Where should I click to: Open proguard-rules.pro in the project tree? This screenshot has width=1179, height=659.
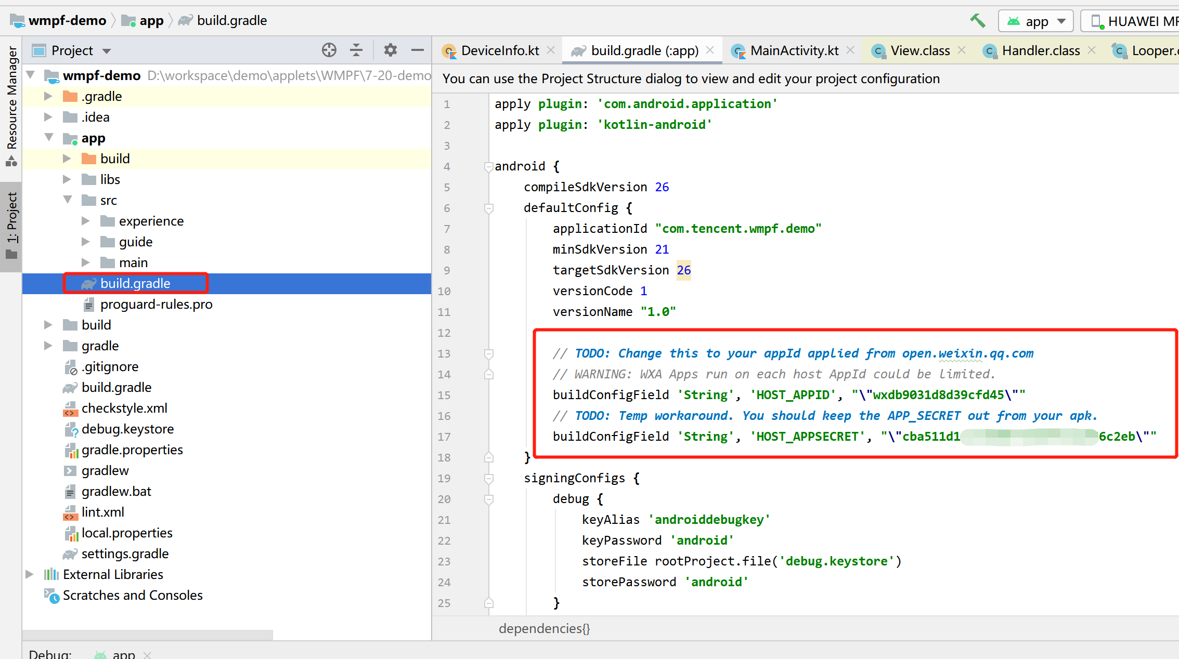click(156, 305)
